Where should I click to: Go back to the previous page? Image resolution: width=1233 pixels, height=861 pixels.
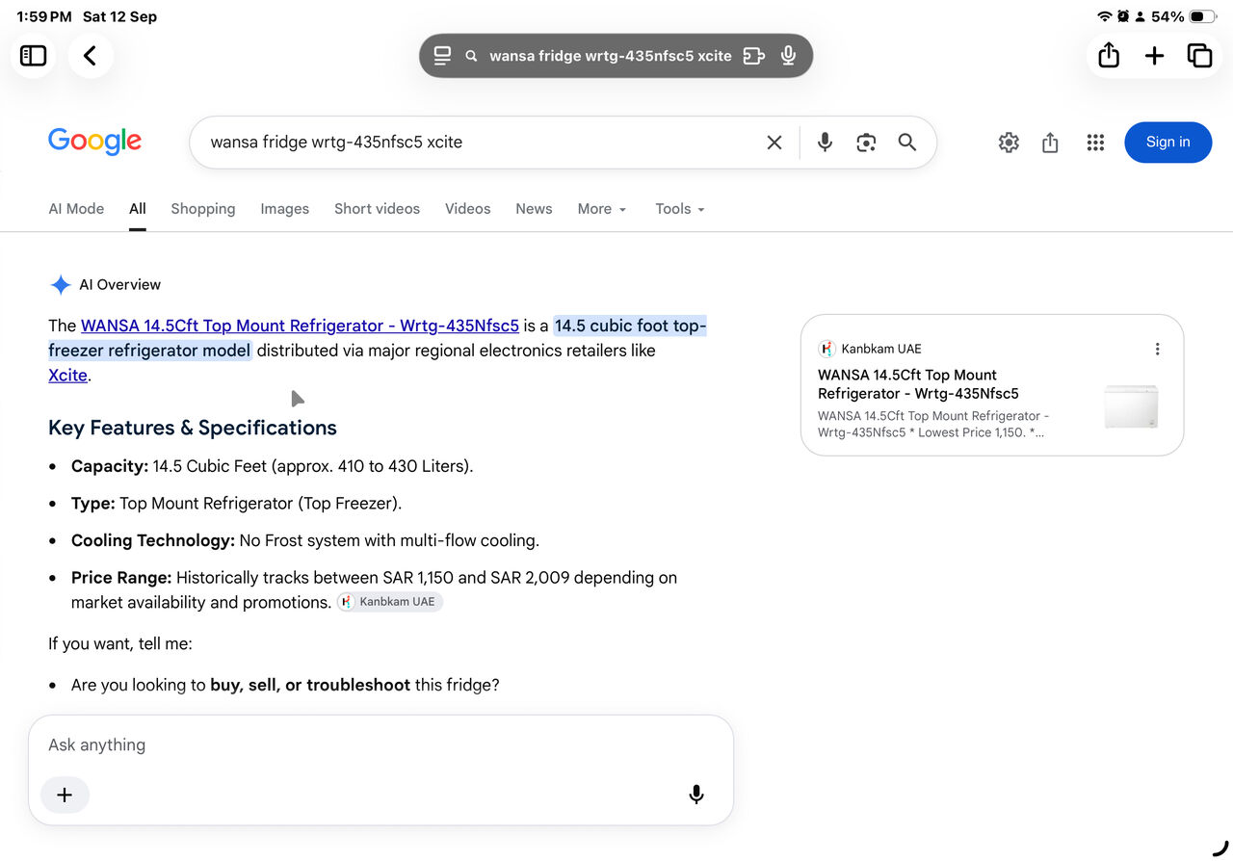[91, 56]
